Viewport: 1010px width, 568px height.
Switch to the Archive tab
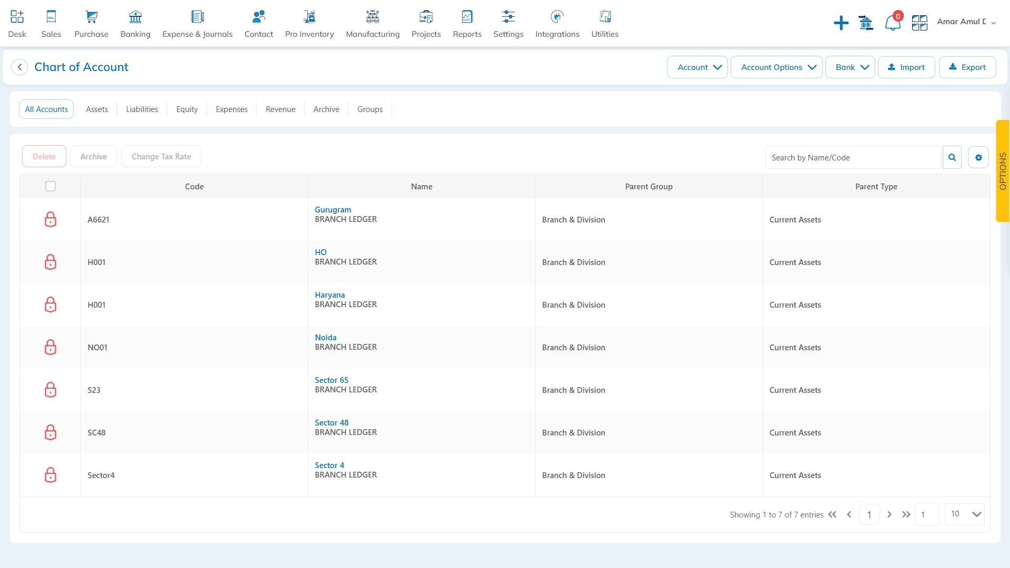pos(326,109)
